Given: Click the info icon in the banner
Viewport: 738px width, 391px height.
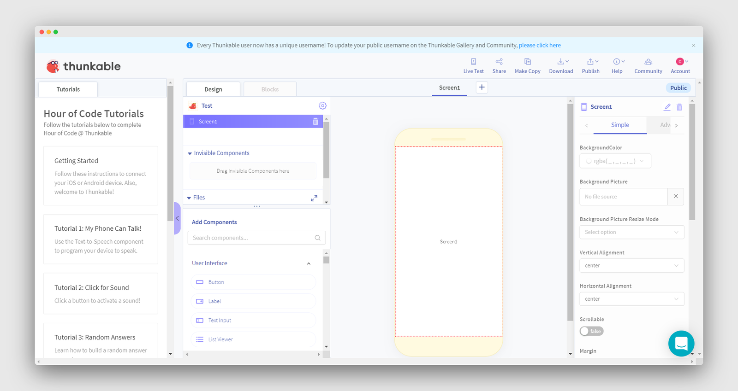Looking at the screenshot, I should pyautogui.click(x=190, y=45).
